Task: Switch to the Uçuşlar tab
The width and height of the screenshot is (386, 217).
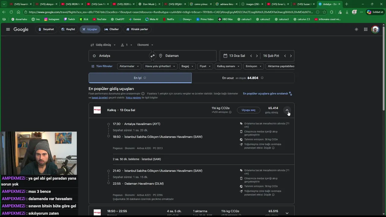Action: (x=90, y=29)
